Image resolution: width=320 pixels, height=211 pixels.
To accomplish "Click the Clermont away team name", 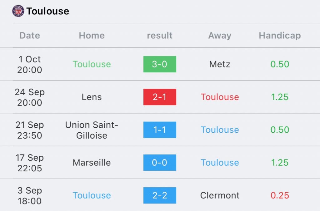I will pos(220,195).
